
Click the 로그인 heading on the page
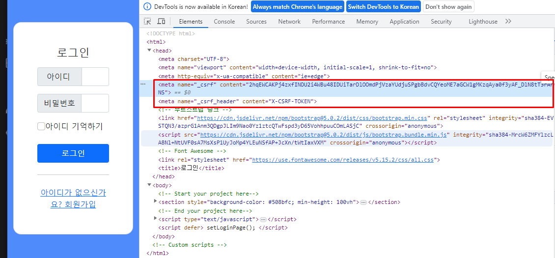pos(73,53)
